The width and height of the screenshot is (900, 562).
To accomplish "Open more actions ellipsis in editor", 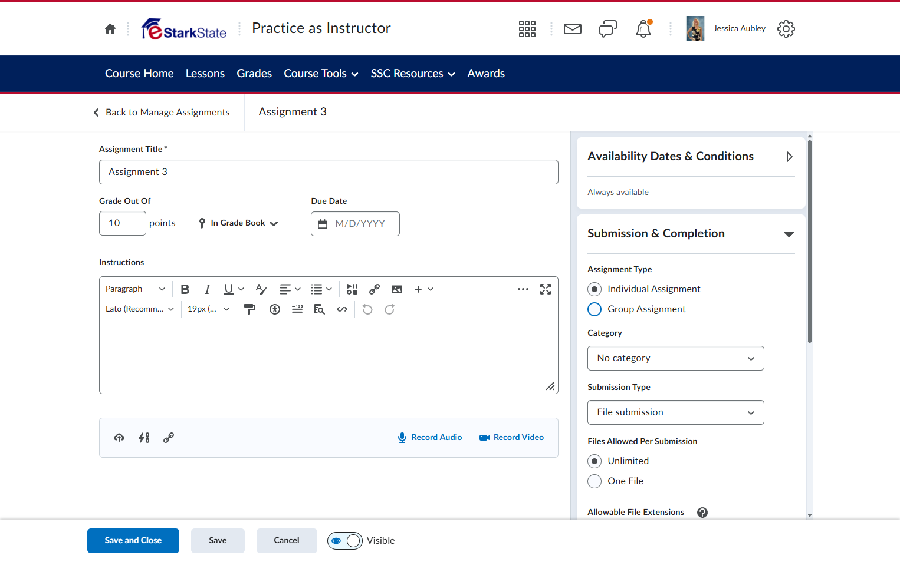I will click(x=523, y=289).
